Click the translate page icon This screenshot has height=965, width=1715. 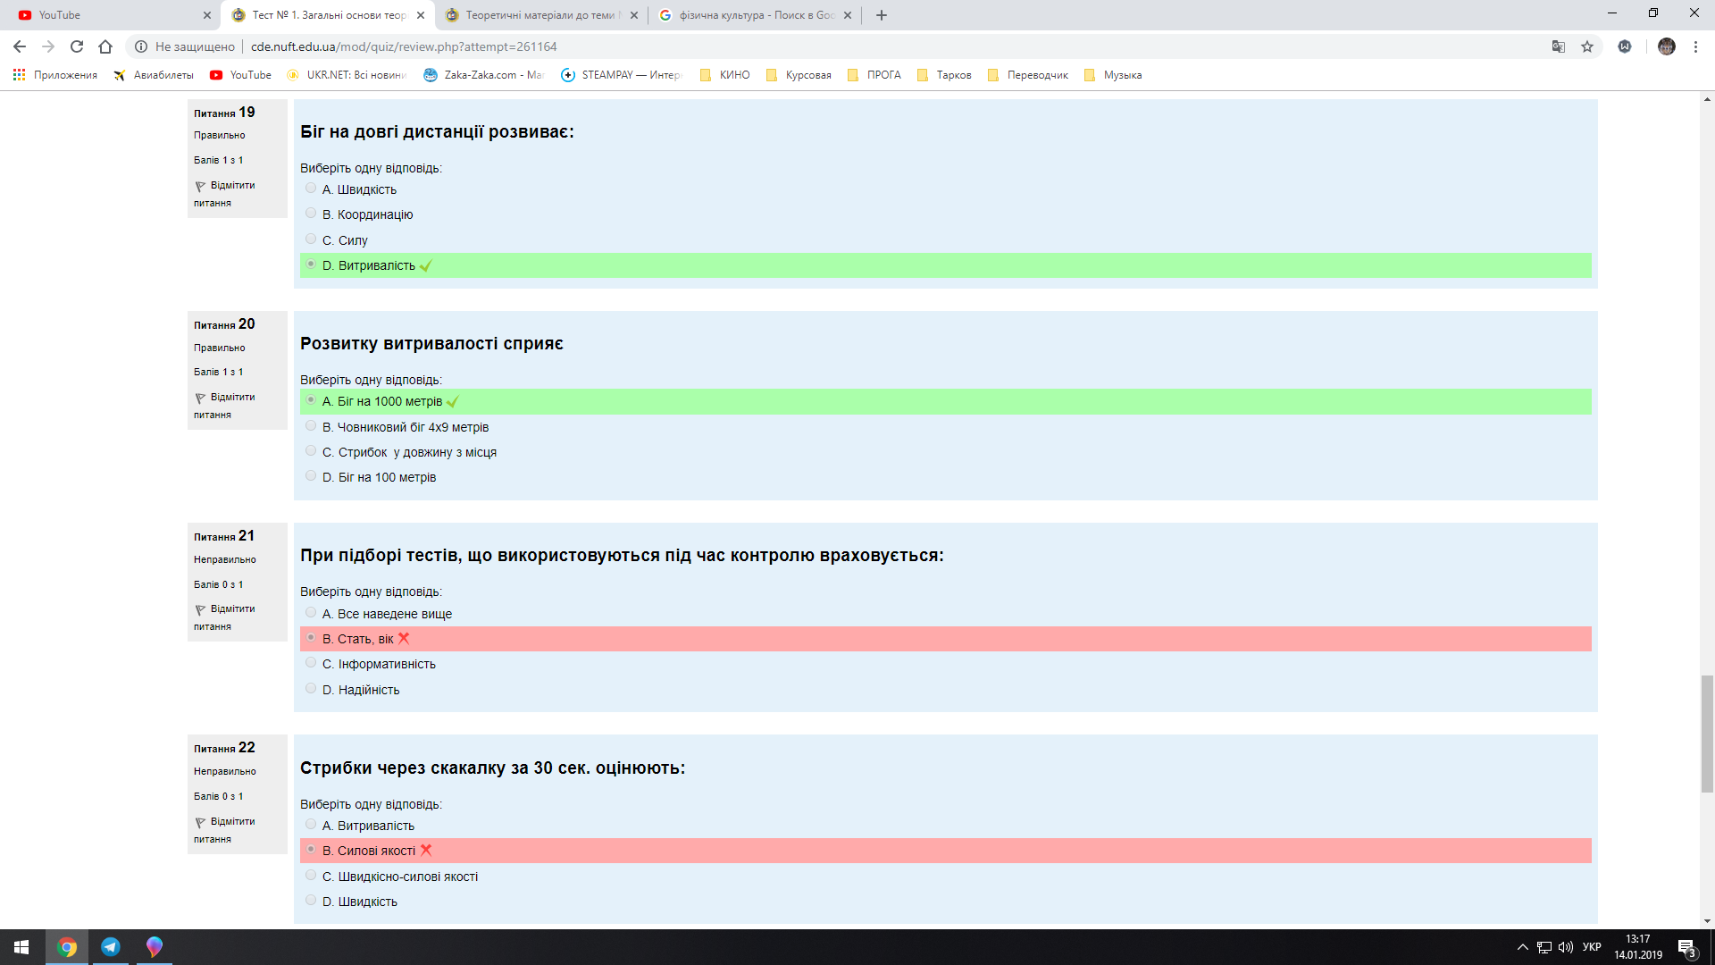click(1559, 46)
